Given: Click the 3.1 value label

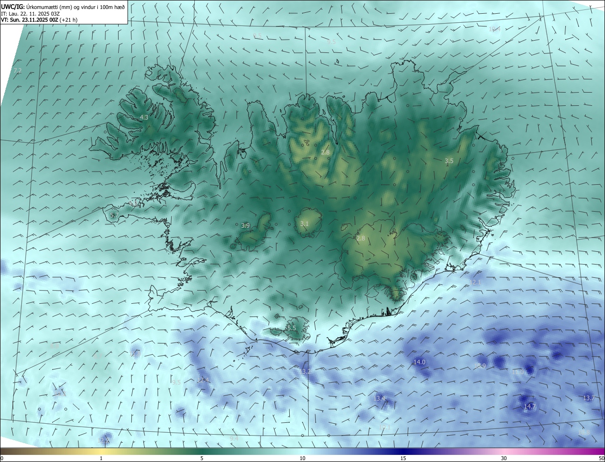Looking at the screenshot, I should [304, 223].
